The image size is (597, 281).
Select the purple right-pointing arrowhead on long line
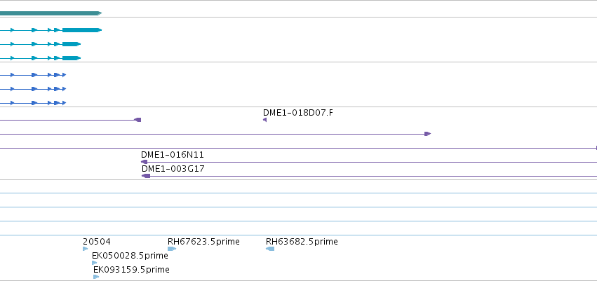(427, 134)
